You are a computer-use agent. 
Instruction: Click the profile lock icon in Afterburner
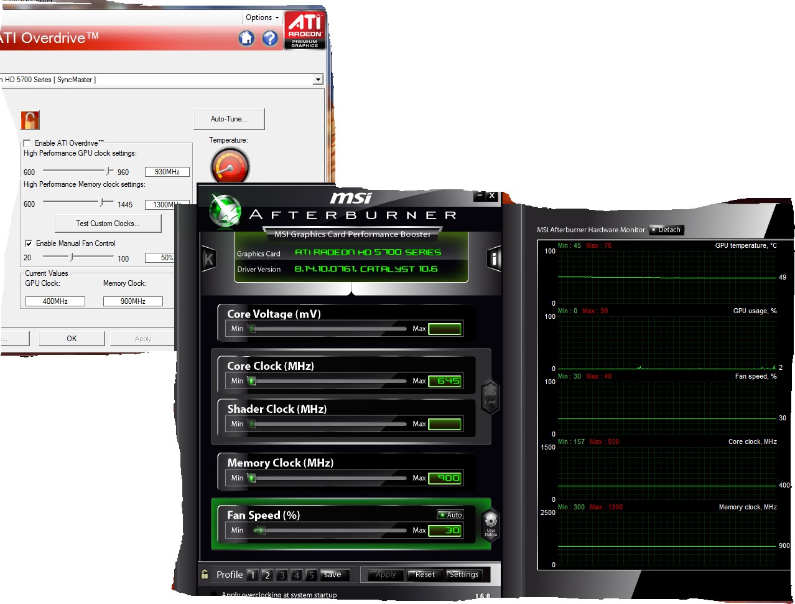click(205, 574)
